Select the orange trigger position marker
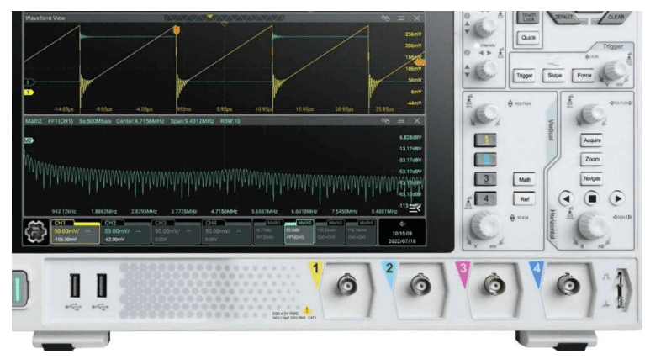This screenshot has height=359, width=645. click(x=177, y=30)
